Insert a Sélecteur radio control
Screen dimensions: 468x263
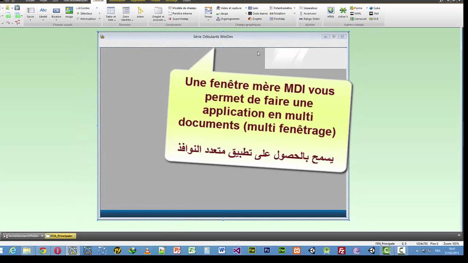pyautogui.click(x=84, y=14)
